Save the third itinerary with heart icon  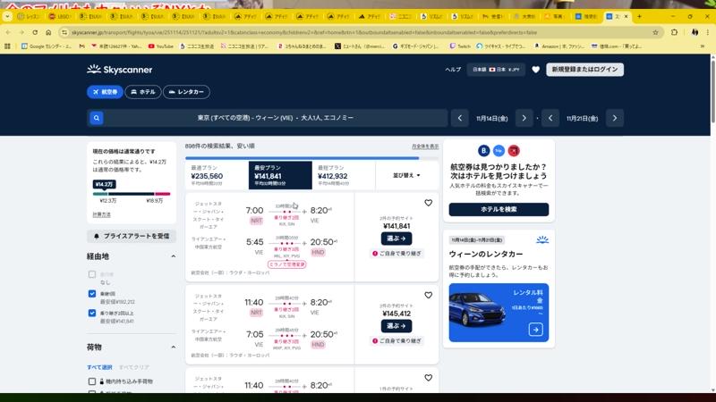click(429, 378)
